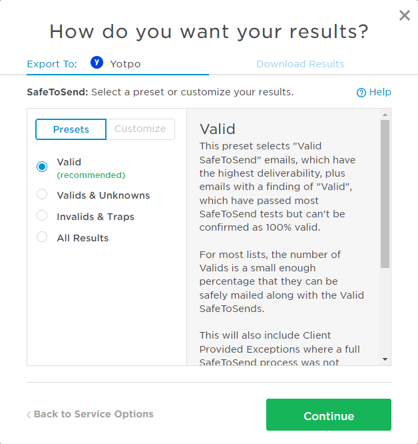Go back to Service Options
418x444 pixels.
click(x=93, y=414)
